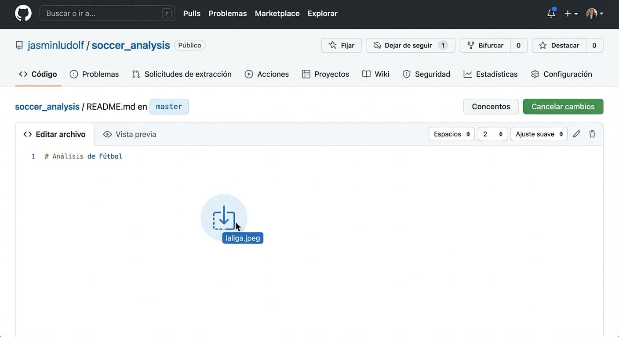Open the user avatar menu
This screenshot has height=337, width=619.
pyautogui.click(x=595, y=14)
